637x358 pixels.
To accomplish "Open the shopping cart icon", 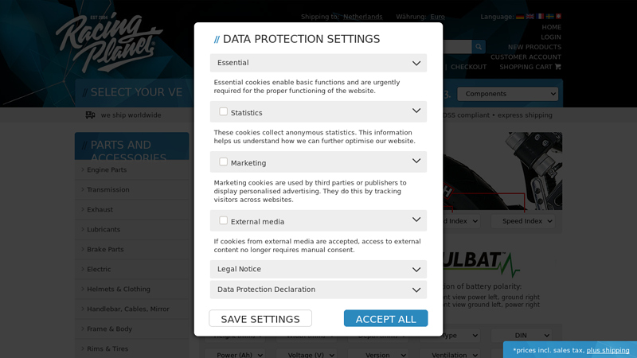I will tap(558, 67).
